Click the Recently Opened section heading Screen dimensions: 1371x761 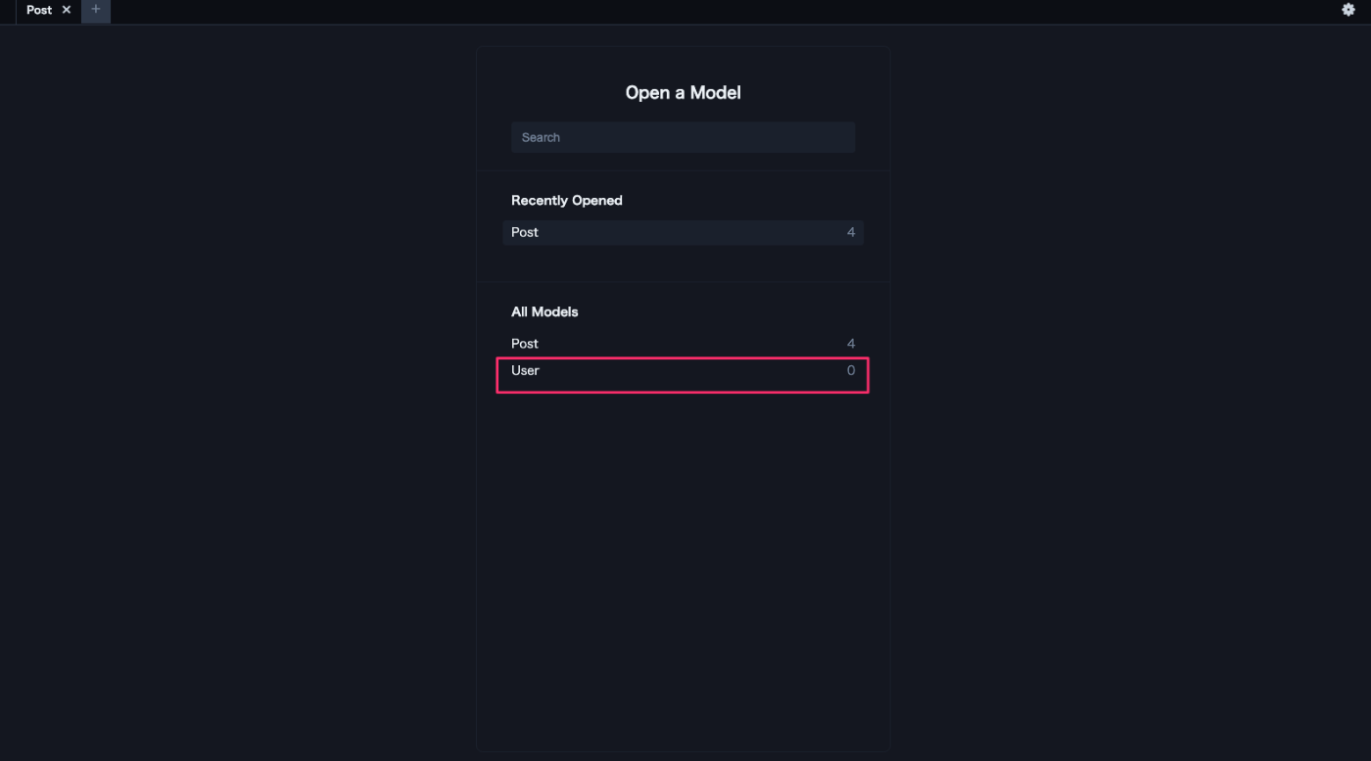(x=567, y=200)
